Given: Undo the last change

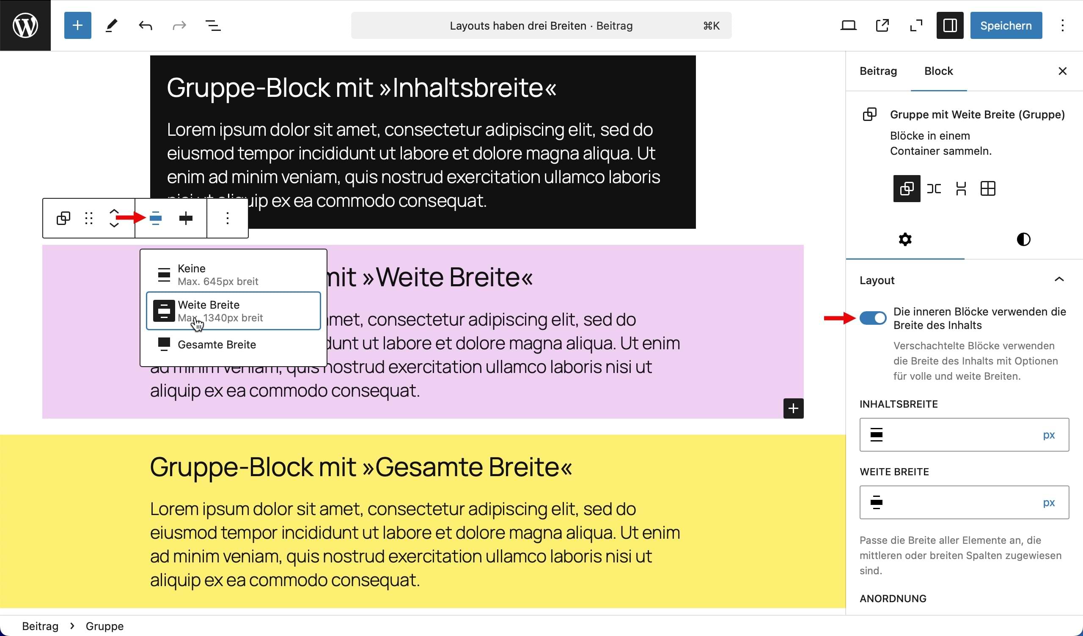Looking at the screenshot, I should click(145, 25).
